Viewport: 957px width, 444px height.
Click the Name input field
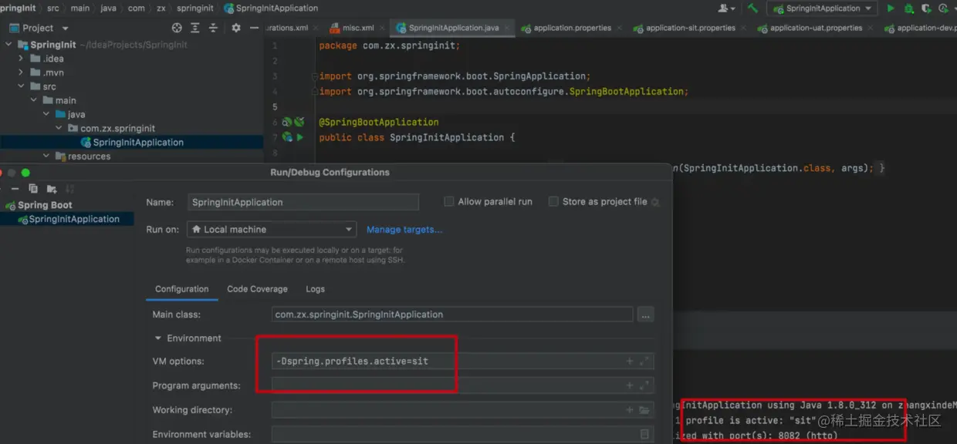coord(303,202)
